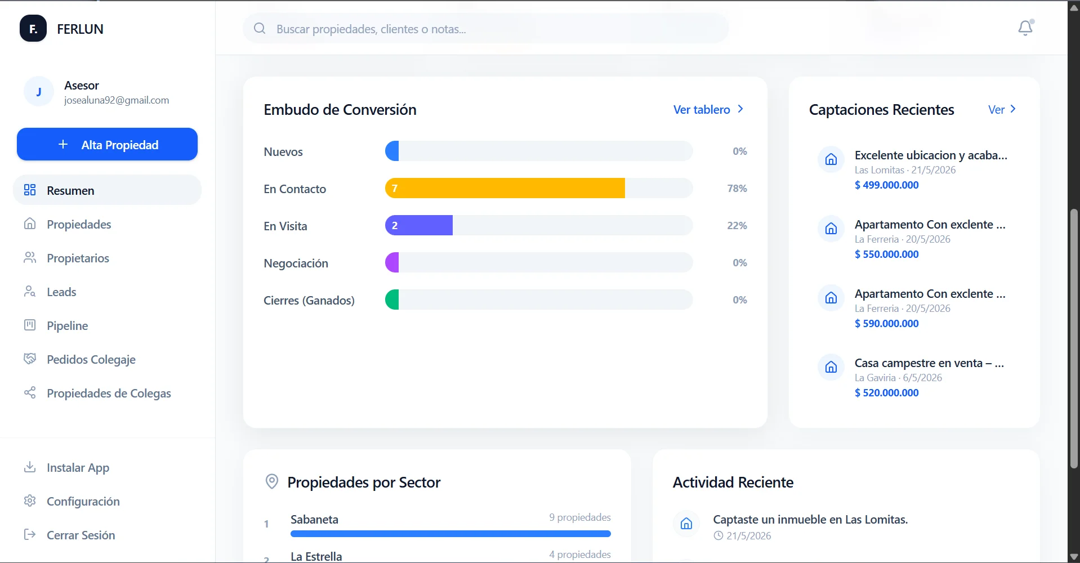
Task: Click the Pipeline board icon
Action: [x=30, y=325]
